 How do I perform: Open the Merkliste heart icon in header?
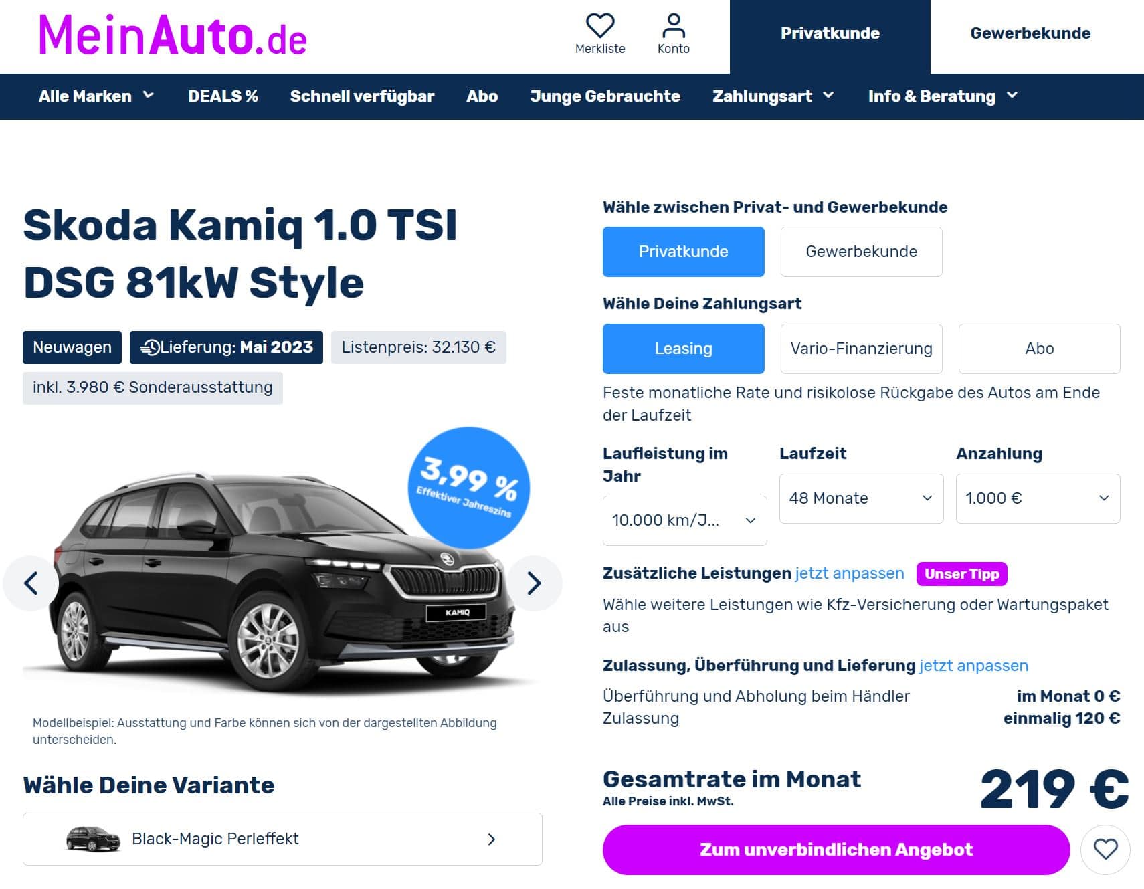600,27
